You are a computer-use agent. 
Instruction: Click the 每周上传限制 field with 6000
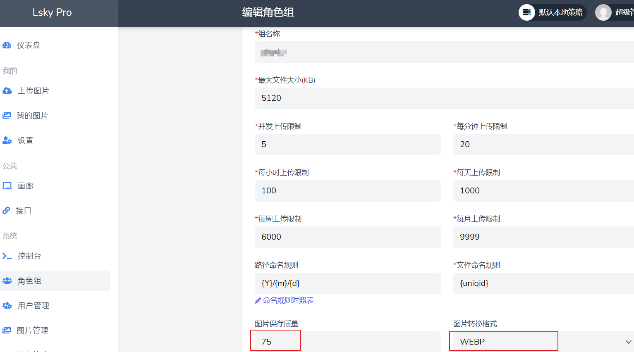(x=348, y=237)
